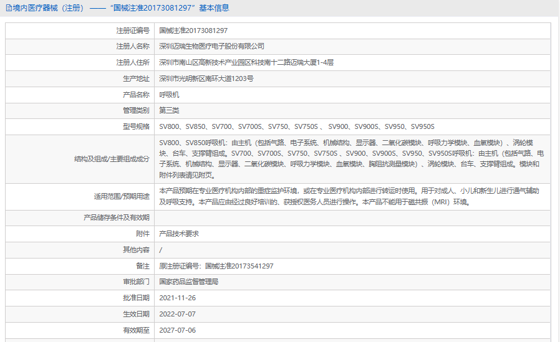Click the 其他内容 label
The height and width of the screenshot is (342, 560).
click(136, 250)
